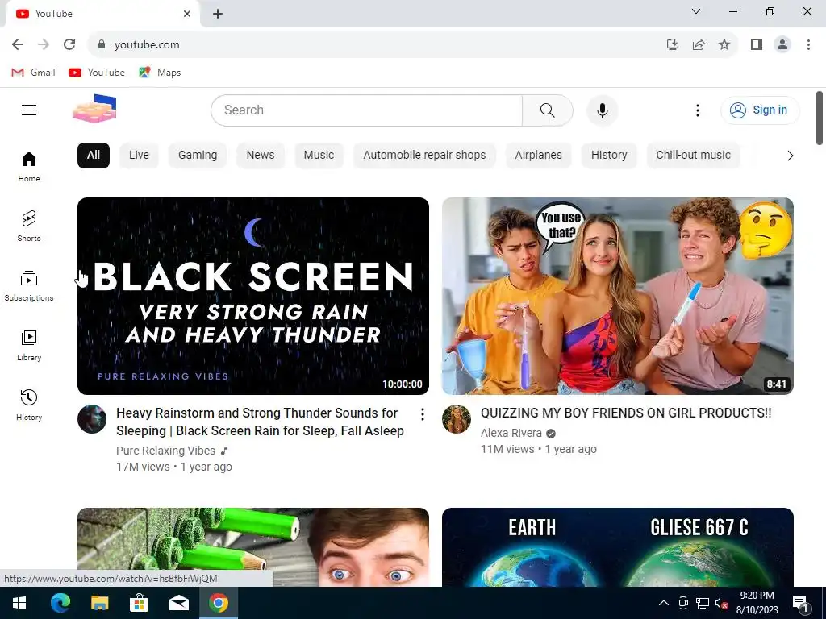
Task: Open the notification center icon
Action: point(800,604)
